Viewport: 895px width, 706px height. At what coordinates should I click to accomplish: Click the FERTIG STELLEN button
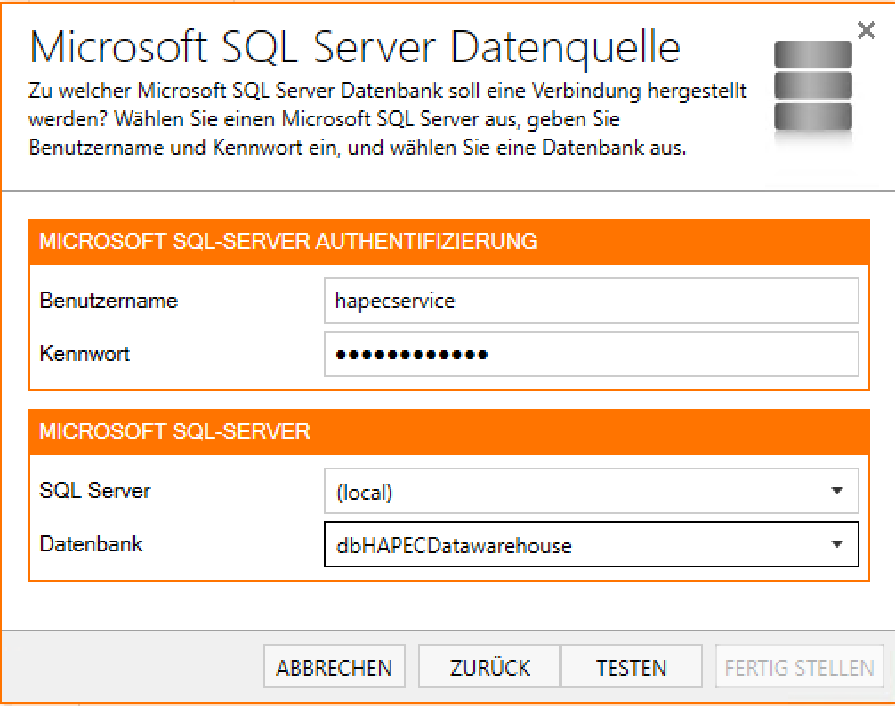(x=800, y=668)
